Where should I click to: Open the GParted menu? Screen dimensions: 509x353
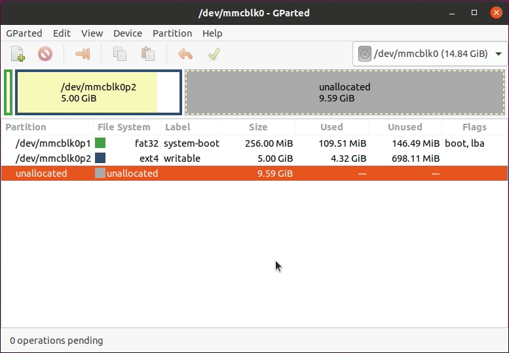click(x=24, y=33)
